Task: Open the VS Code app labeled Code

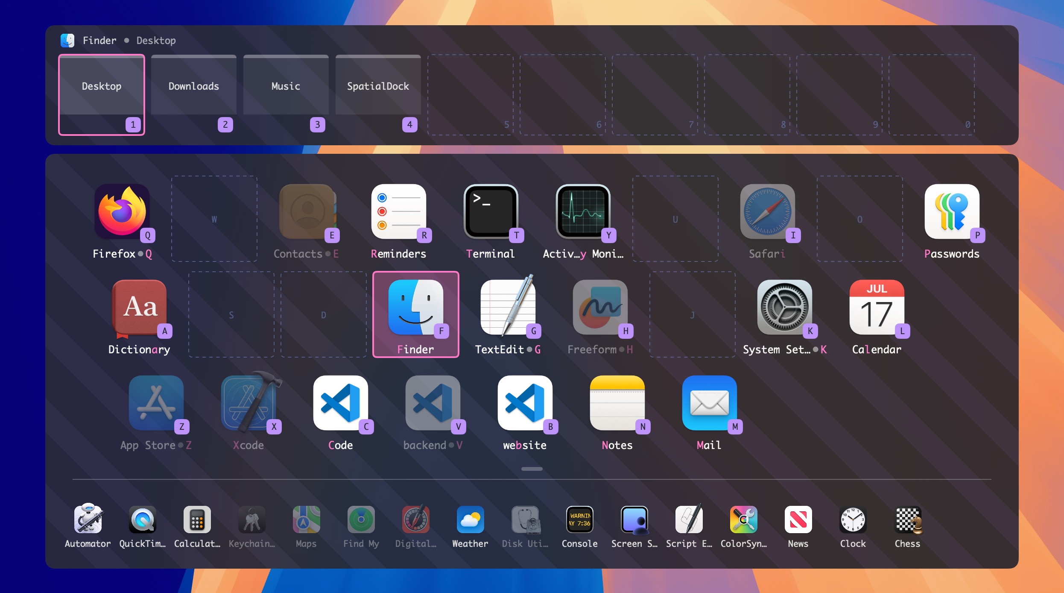Action: point(341,403)
